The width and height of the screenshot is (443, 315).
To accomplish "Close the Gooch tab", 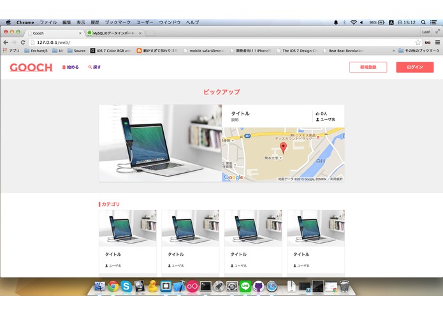I will 80,33.
